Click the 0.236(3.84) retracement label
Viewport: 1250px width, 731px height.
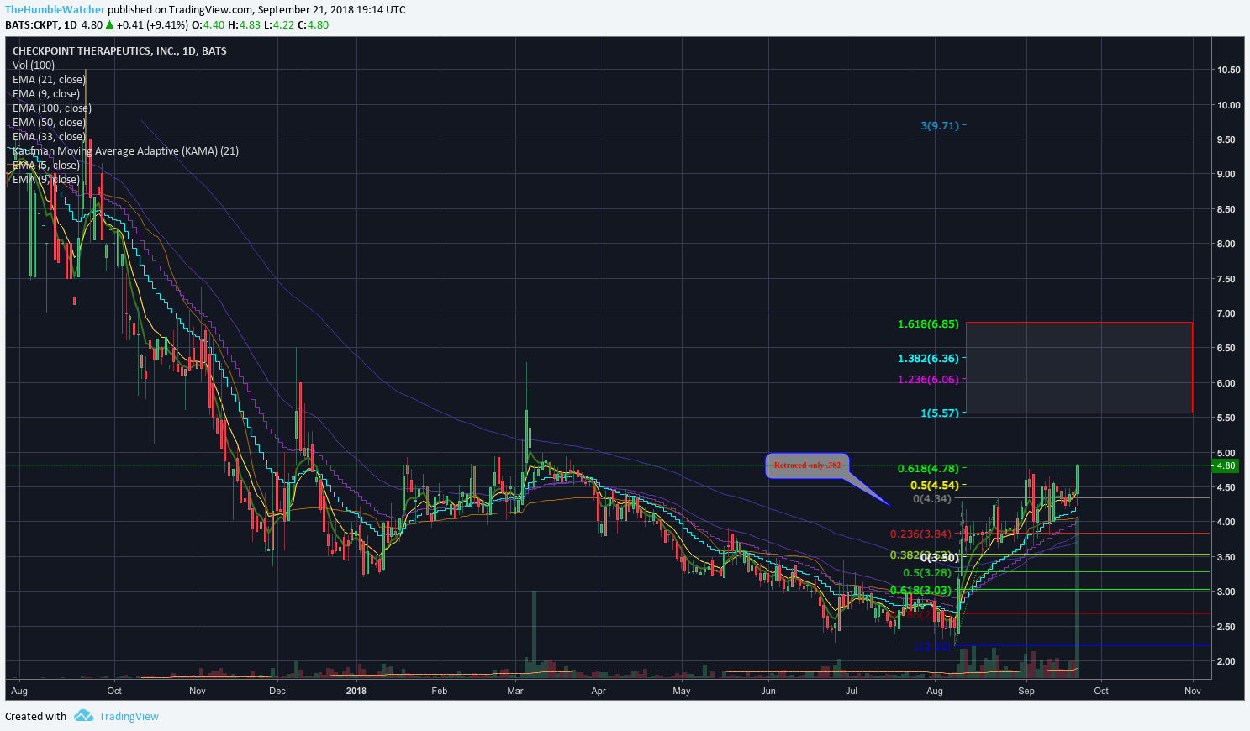coord(921,534)
